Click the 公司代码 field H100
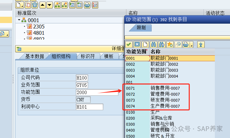Screen dimensions: 230x138 (82, 78)
